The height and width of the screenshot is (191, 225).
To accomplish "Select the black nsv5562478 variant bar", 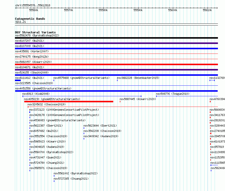I will [116, 38].
